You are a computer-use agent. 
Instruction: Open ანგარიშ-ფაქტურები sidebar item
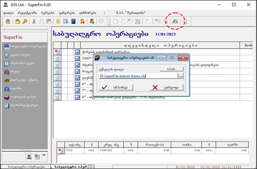21,105
